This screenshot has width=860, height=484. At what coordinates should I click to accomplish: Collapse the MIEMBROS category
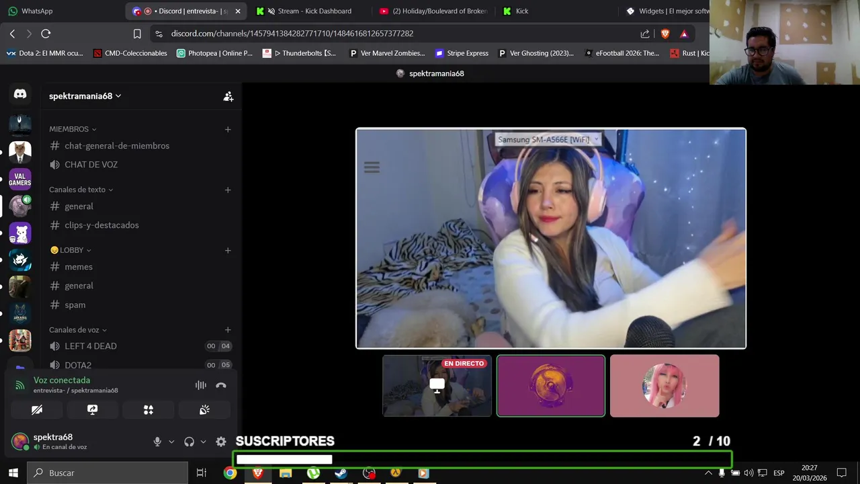click(x=73, y=129)
